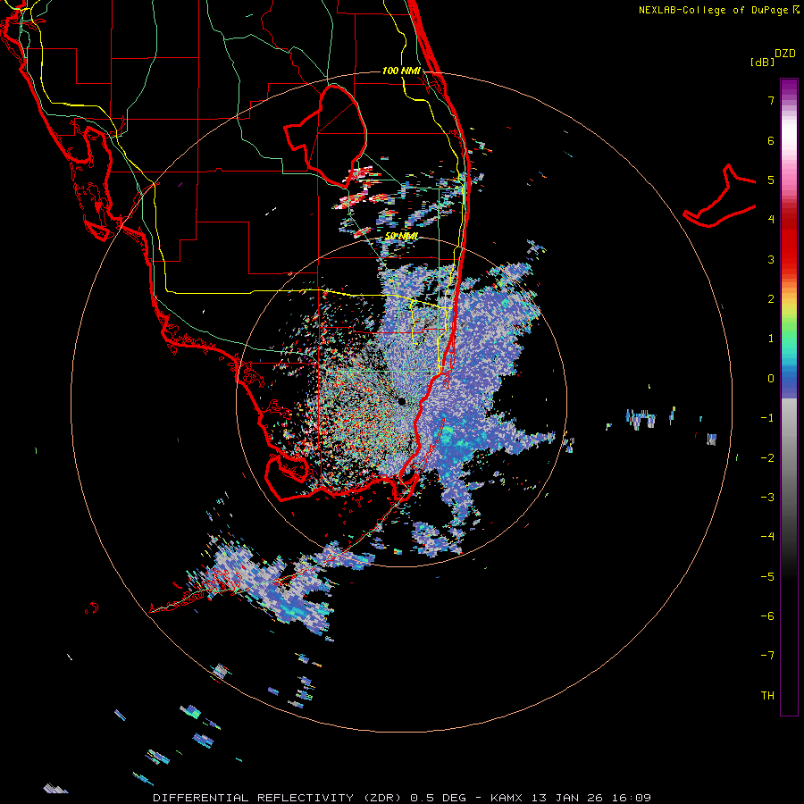The height and width of the screenshot is (804, 804).
Task: Click the KAMX station identifier
Action: 507,798
